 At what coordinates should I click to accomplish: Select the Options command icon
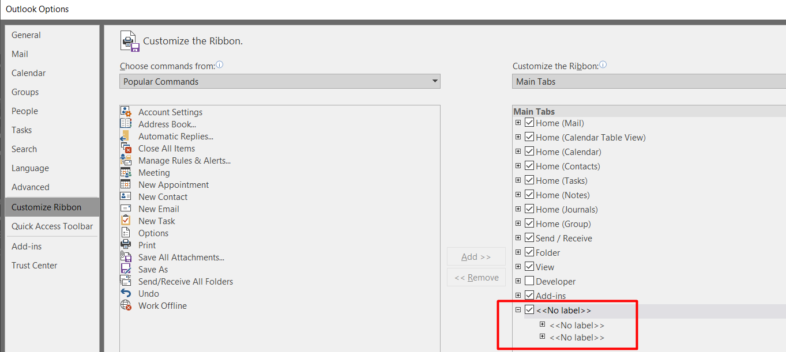[126, 233]
